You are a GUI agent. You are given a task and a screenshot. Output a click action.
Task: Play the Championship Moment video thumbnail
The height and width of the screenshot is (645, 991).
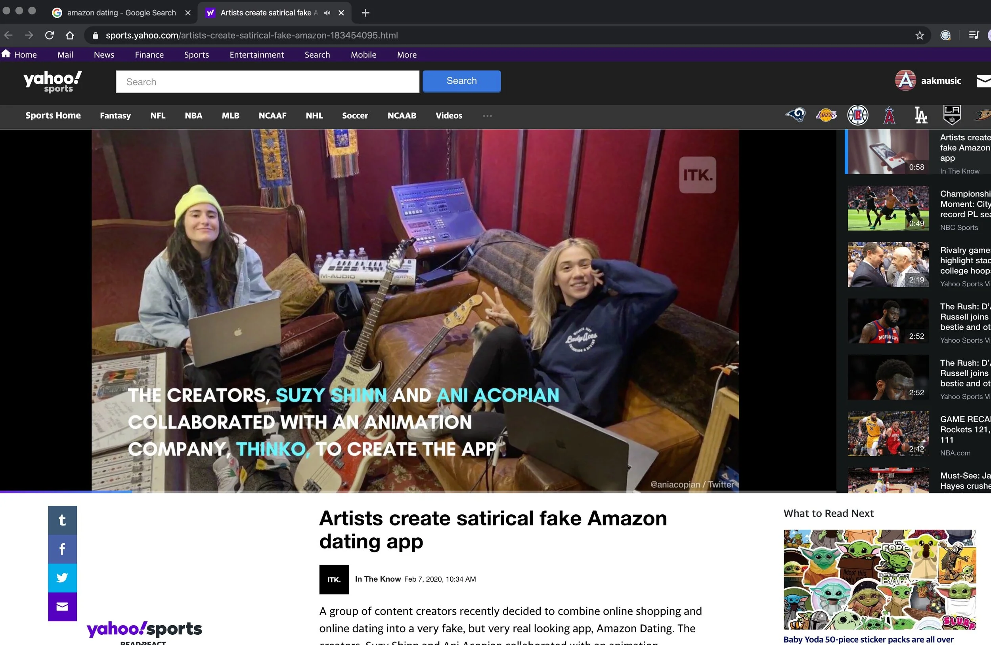(x=888, y=208)
